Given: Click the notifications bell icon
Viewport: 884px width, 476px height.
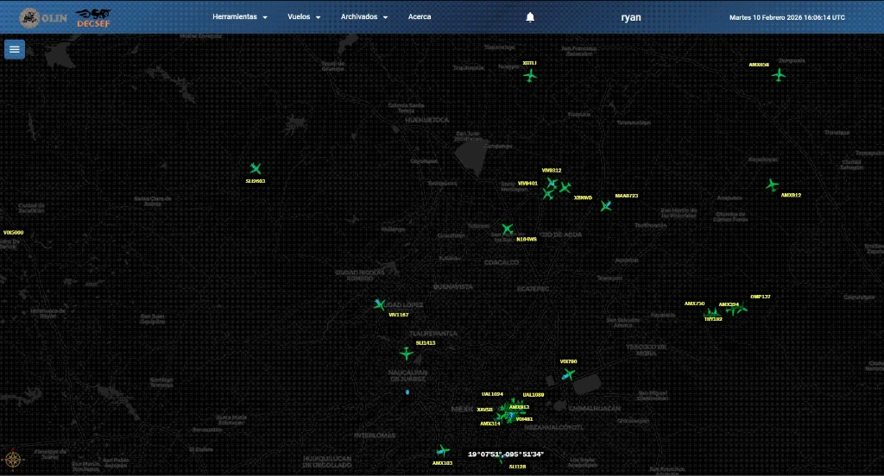Looking at the screenshot, I should pyautogui.click(x=530, y=17).
